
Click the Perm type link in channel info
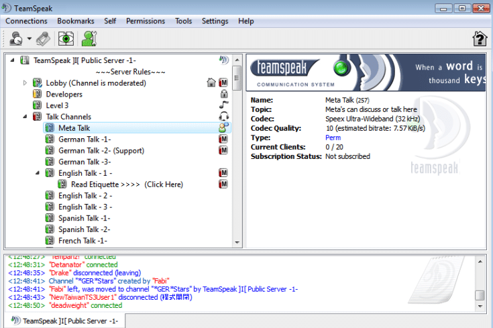point(333,138)
